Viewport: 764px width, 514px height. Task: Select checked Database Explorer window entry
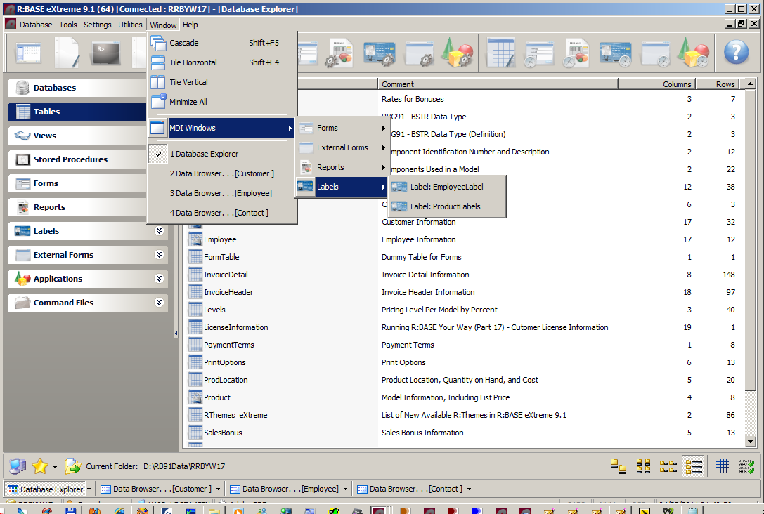[204, 154]
